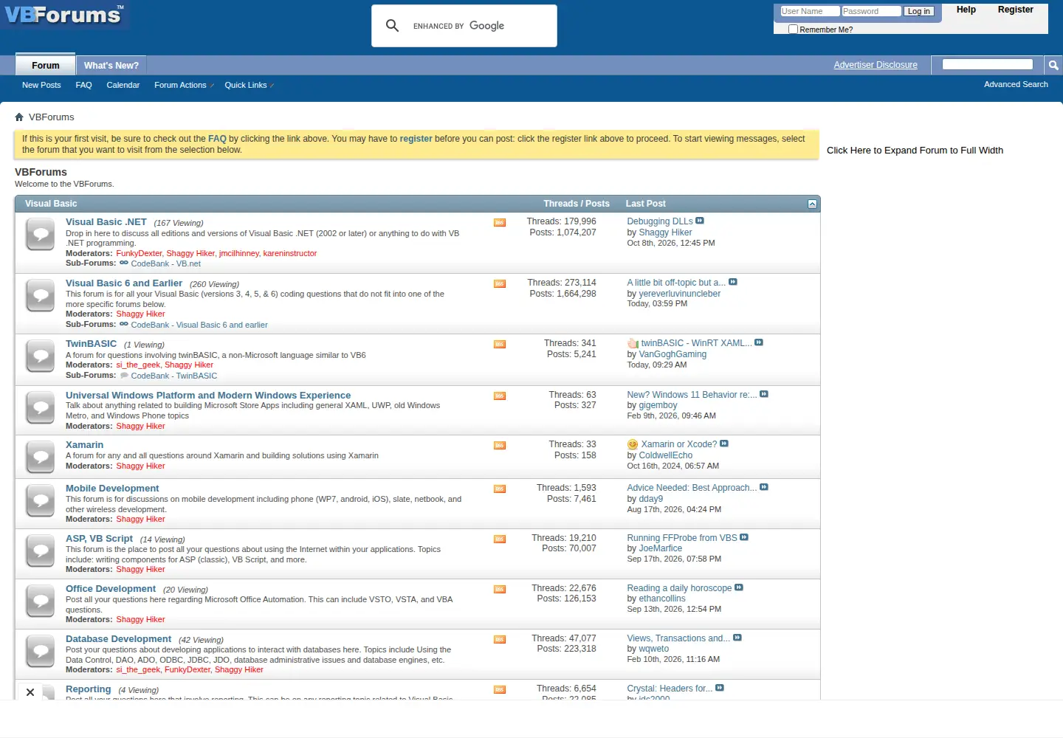Open the Forum Actions dropdown menu
Screen dimensions: 1063x738
184,86
